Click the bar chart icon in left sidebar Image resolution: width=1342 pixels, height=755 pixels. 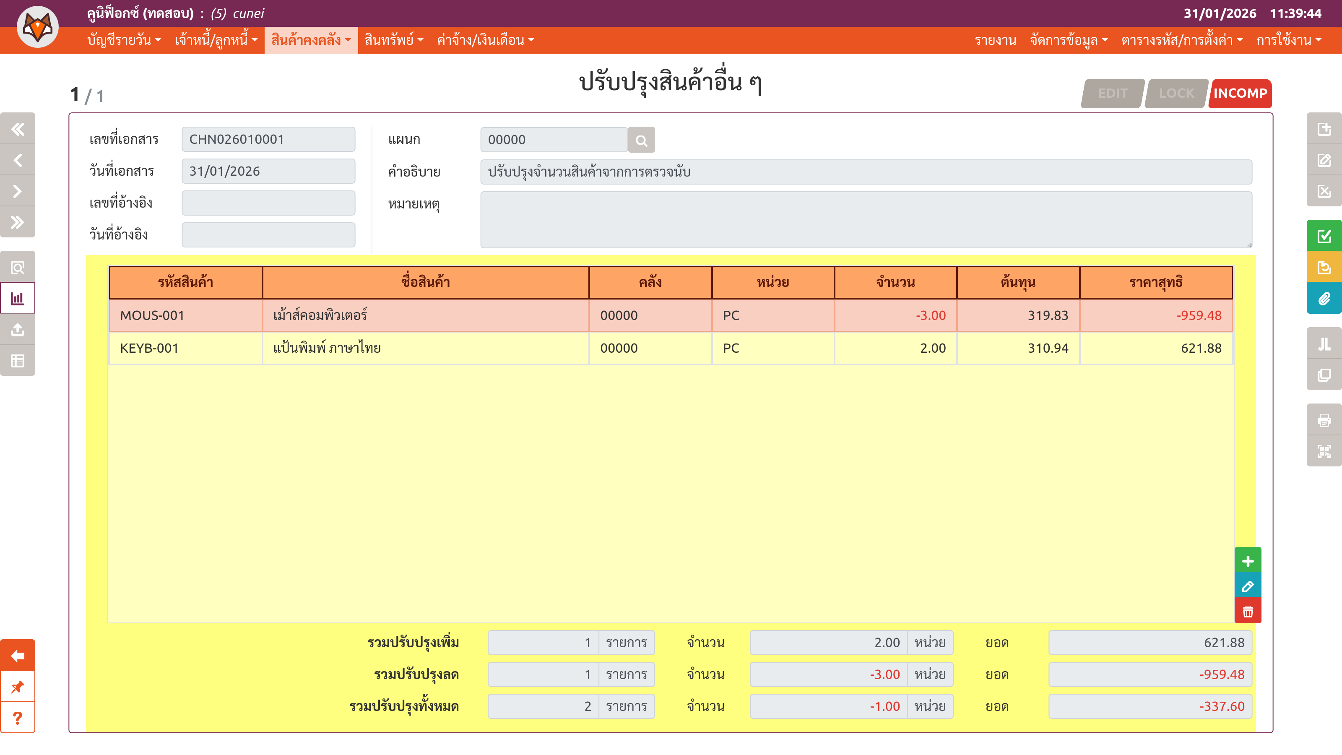pyautogui.click(x=18, y=299)
